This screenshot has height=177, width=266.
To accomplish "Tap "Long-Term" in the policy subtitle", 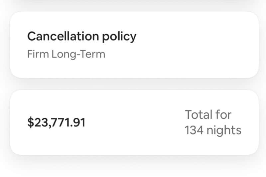I will point(78,54).
